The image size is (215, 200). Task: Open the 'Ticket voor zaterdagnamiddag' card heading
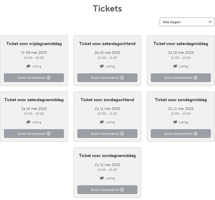click(x=34, y=100)
